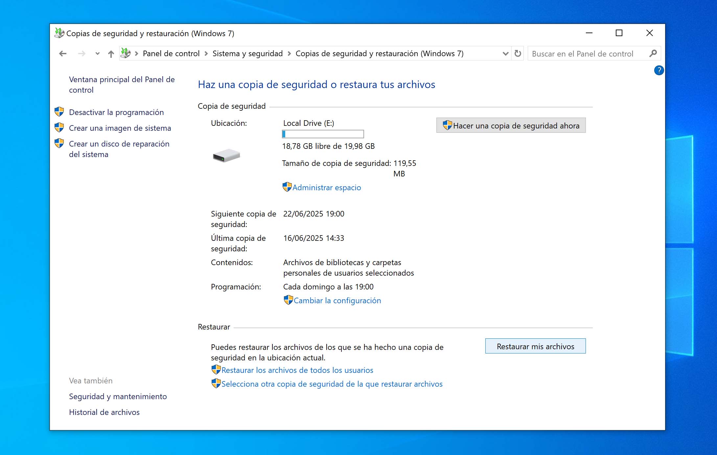Minimize the backup window

(589, 33)
